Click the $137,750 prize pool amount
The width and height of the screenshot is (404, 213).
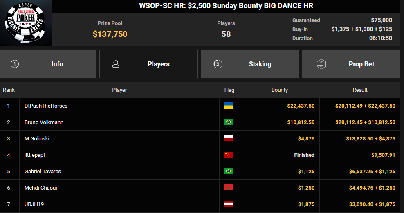[x=110, y=34]
